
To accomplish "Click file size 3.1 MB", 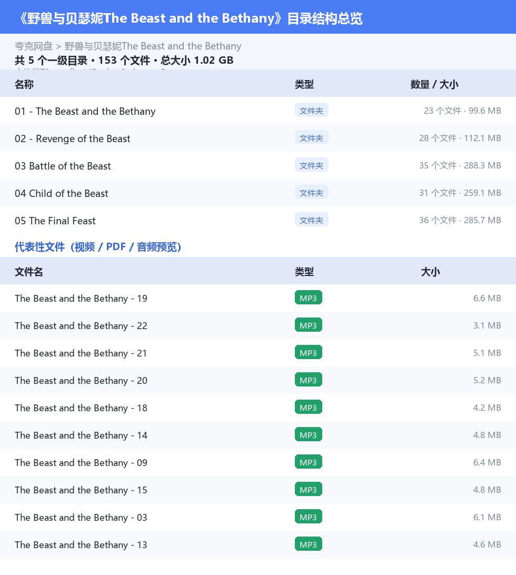I will point(487,325).
